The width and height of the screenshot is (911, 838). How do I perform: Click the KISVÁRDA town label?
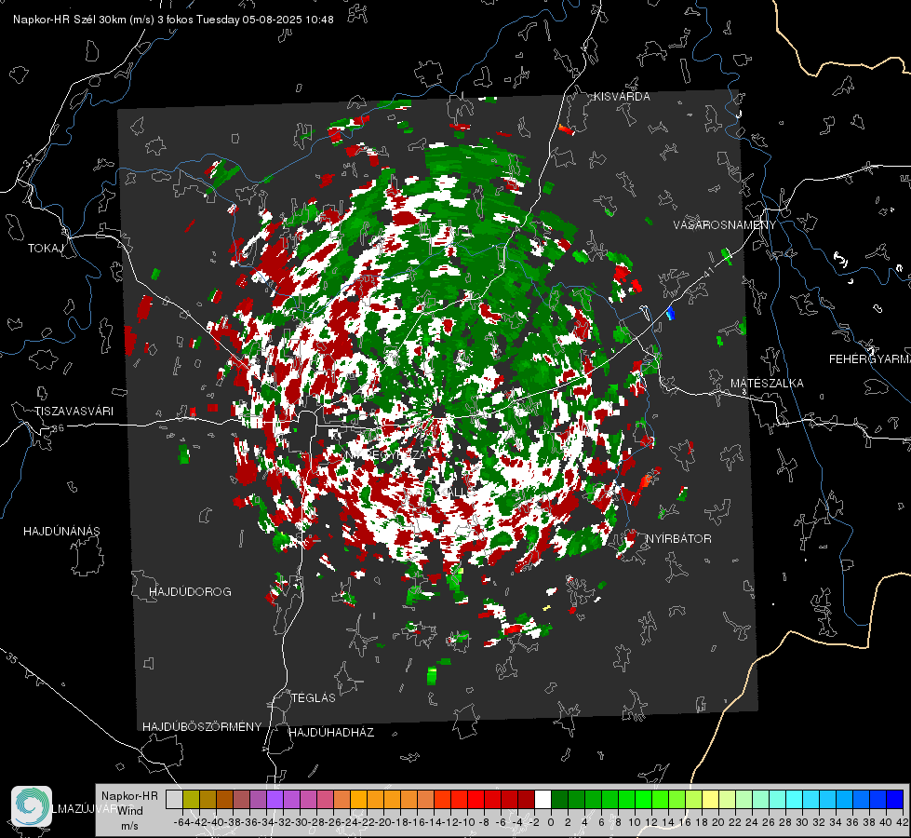pos(622,97)
